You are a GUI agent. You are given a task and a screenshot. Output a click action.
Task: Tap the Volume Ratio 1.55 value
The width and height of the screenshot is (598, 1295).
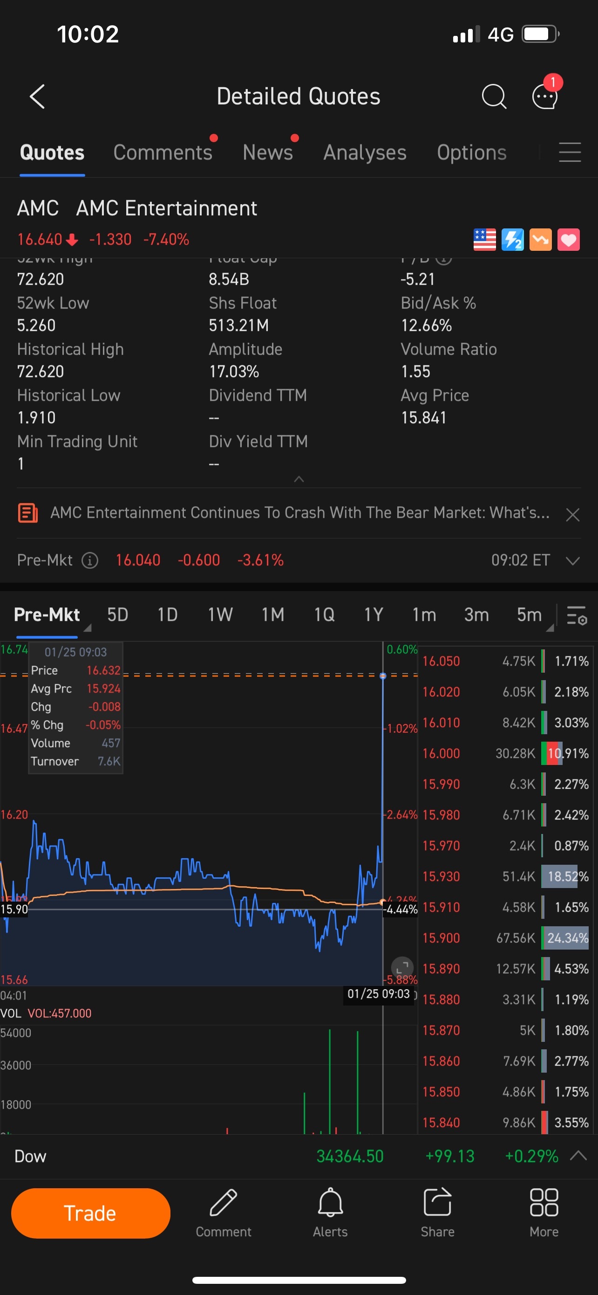416,372
